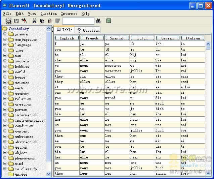Expand the language tree node
214x179 pixels.
(x=5, y=44)
